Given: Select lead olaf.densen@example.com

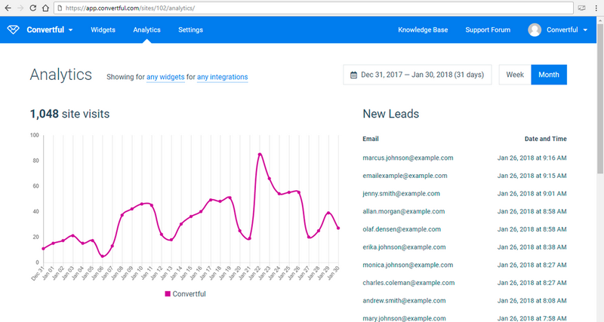Looking at the screenshot, I should [x=402, y=229].
